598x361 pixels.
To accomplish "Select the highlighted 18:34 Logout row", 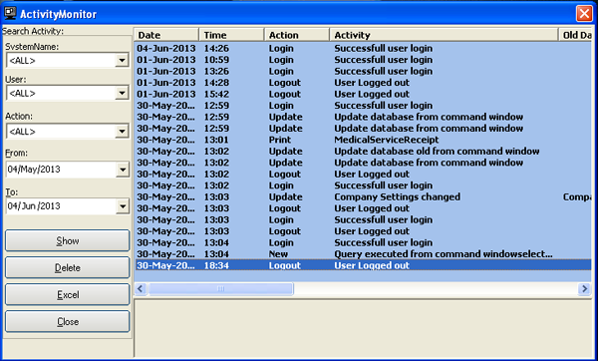I will (x=364, y=265).
